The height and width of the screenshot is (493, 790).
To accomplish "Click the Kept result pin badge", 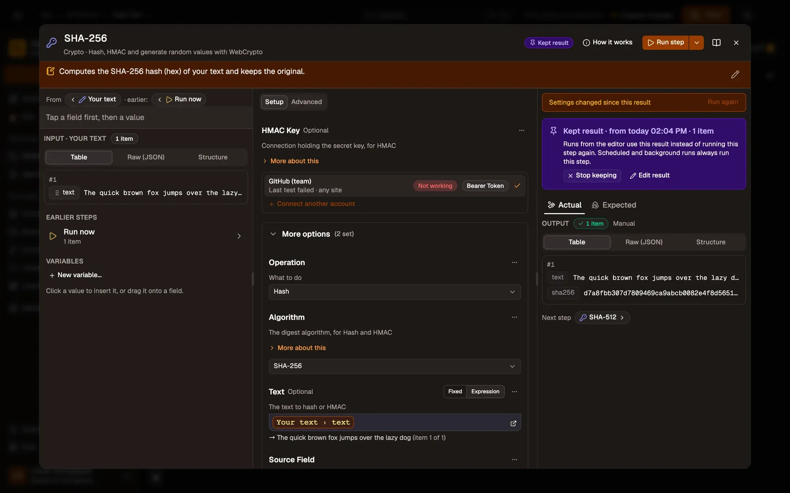I will pos(549,43).
